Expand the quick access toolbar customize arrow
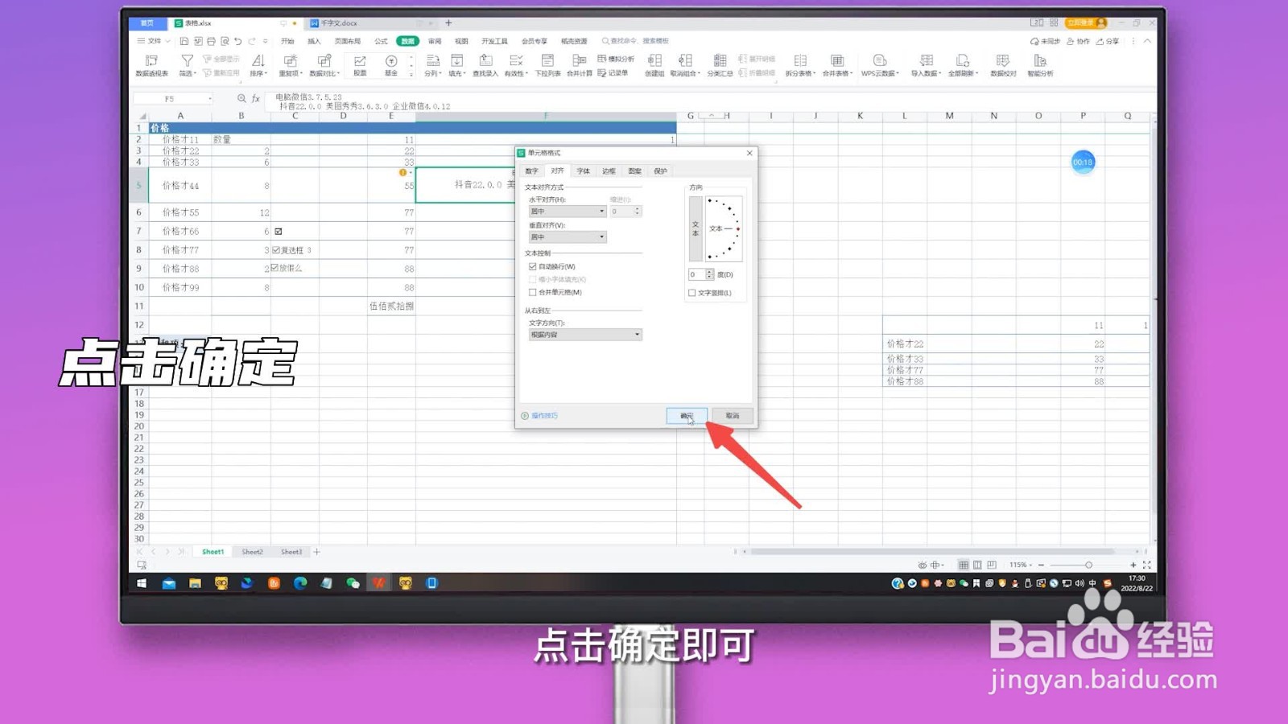This screenshot has height=724, width=1288. (x=266, y=41)
